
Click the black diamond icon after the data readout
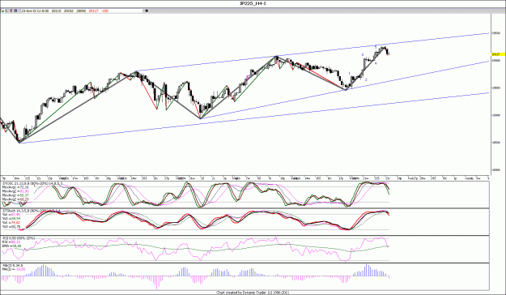pos(147,11)
